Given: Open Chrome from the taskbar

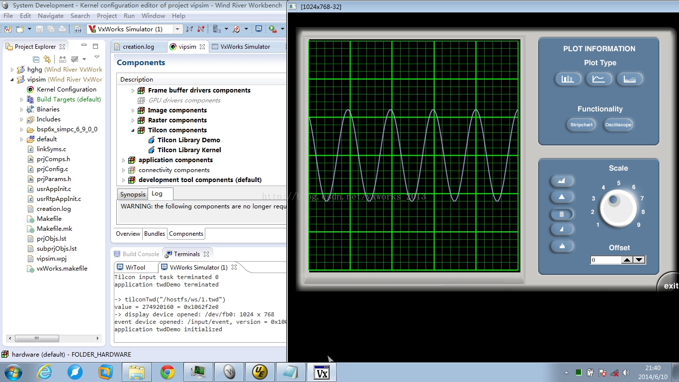Looking at the screenshot, I should point(167,372).
